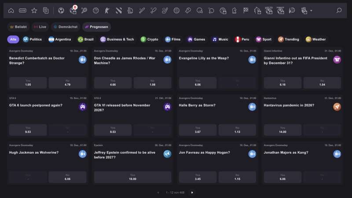352x198 pixels.
Task: Bet No 1.04 on Gianni Infantino
Action: pyautogui.click(x=322, y=83)
